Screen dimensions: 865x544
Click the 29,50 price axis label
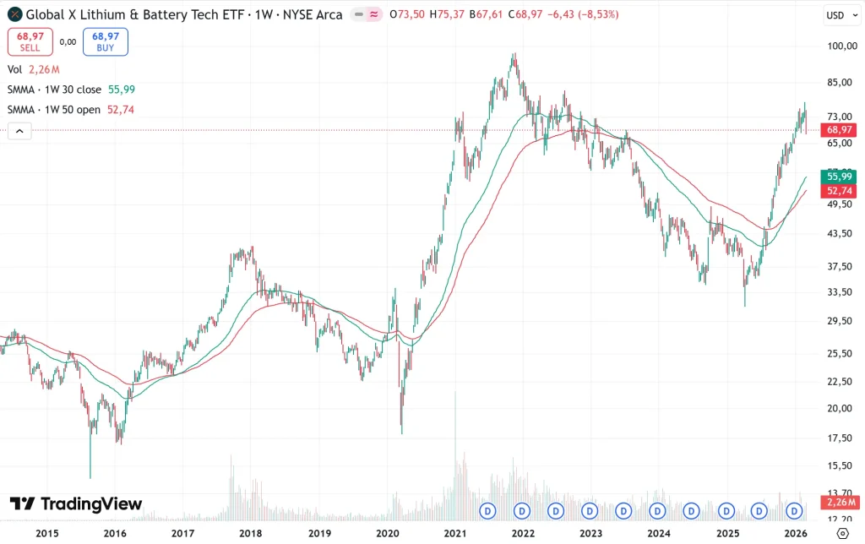[839, 320]
